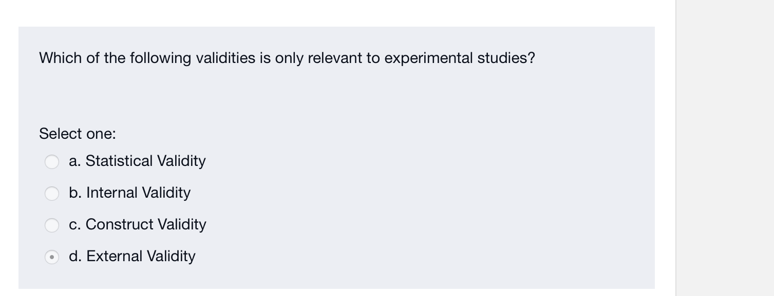Pick the 'Construct Validity' answer text
This screenshot has height=296, width=774.
146,224
